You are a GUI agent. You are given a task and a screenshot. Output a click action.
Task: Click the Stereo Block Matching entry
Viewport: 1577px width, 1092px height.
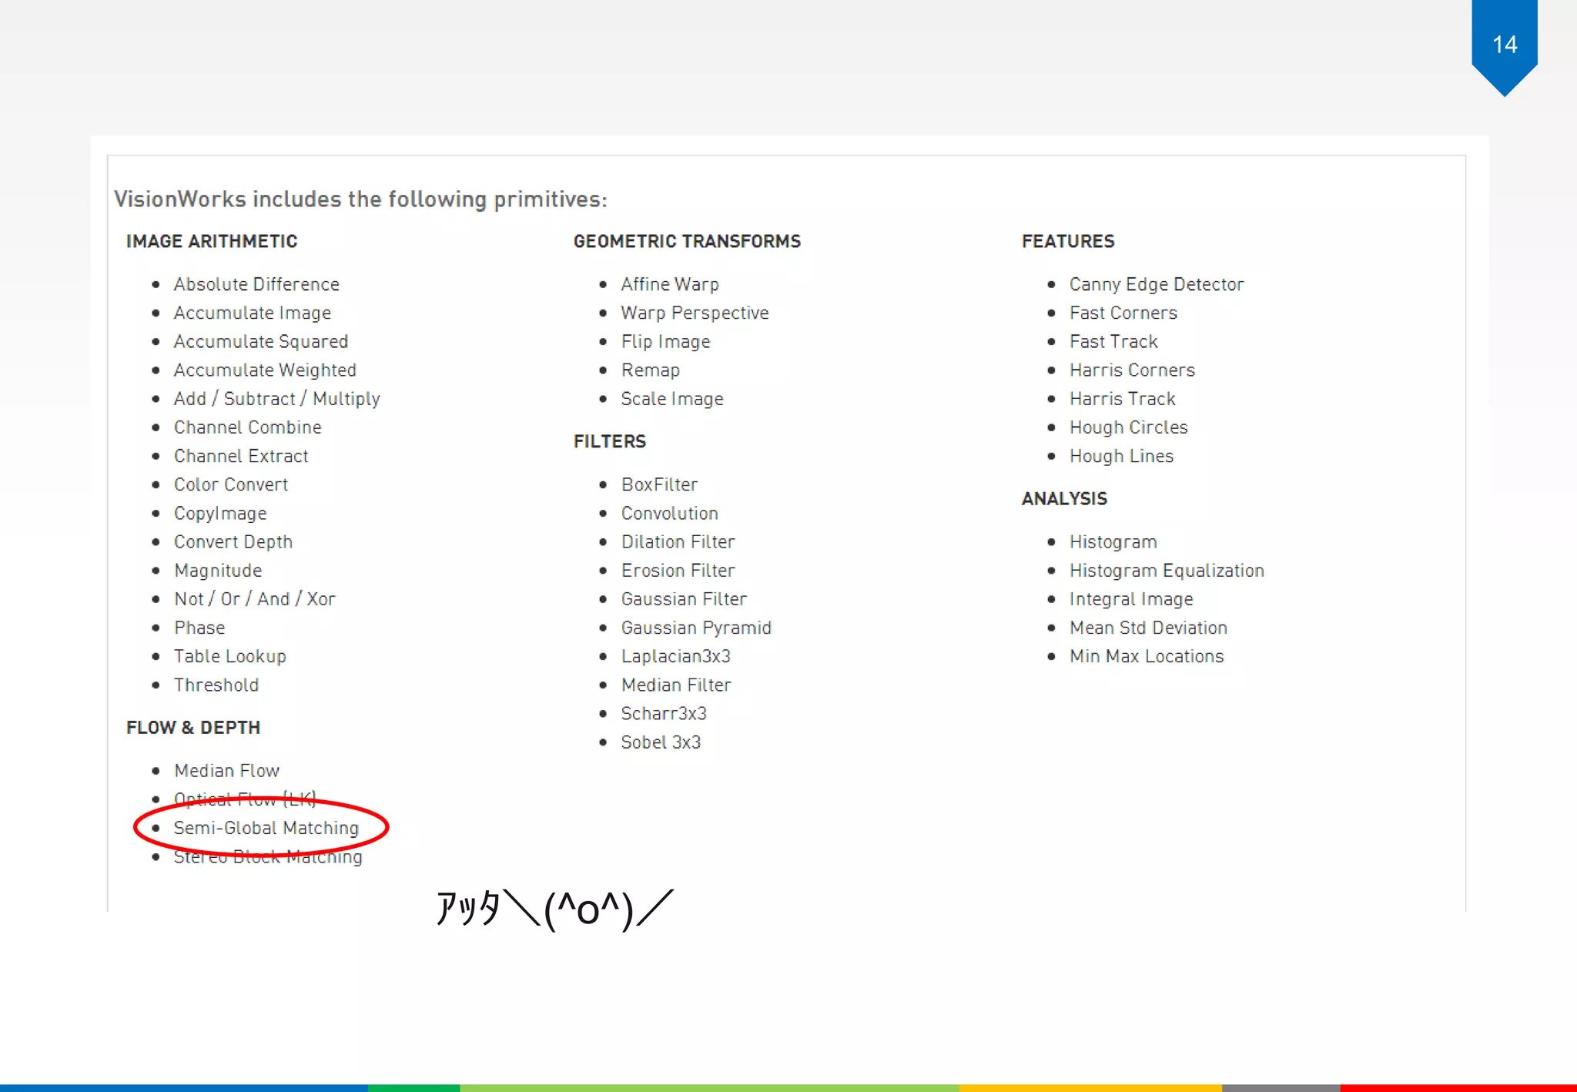tap(267, 857)
